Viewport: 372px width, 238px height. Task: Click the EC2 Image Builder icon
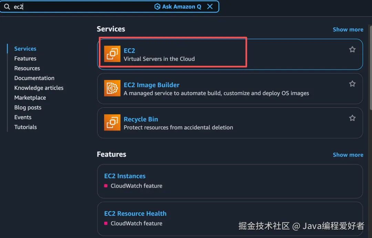(112, 89)
